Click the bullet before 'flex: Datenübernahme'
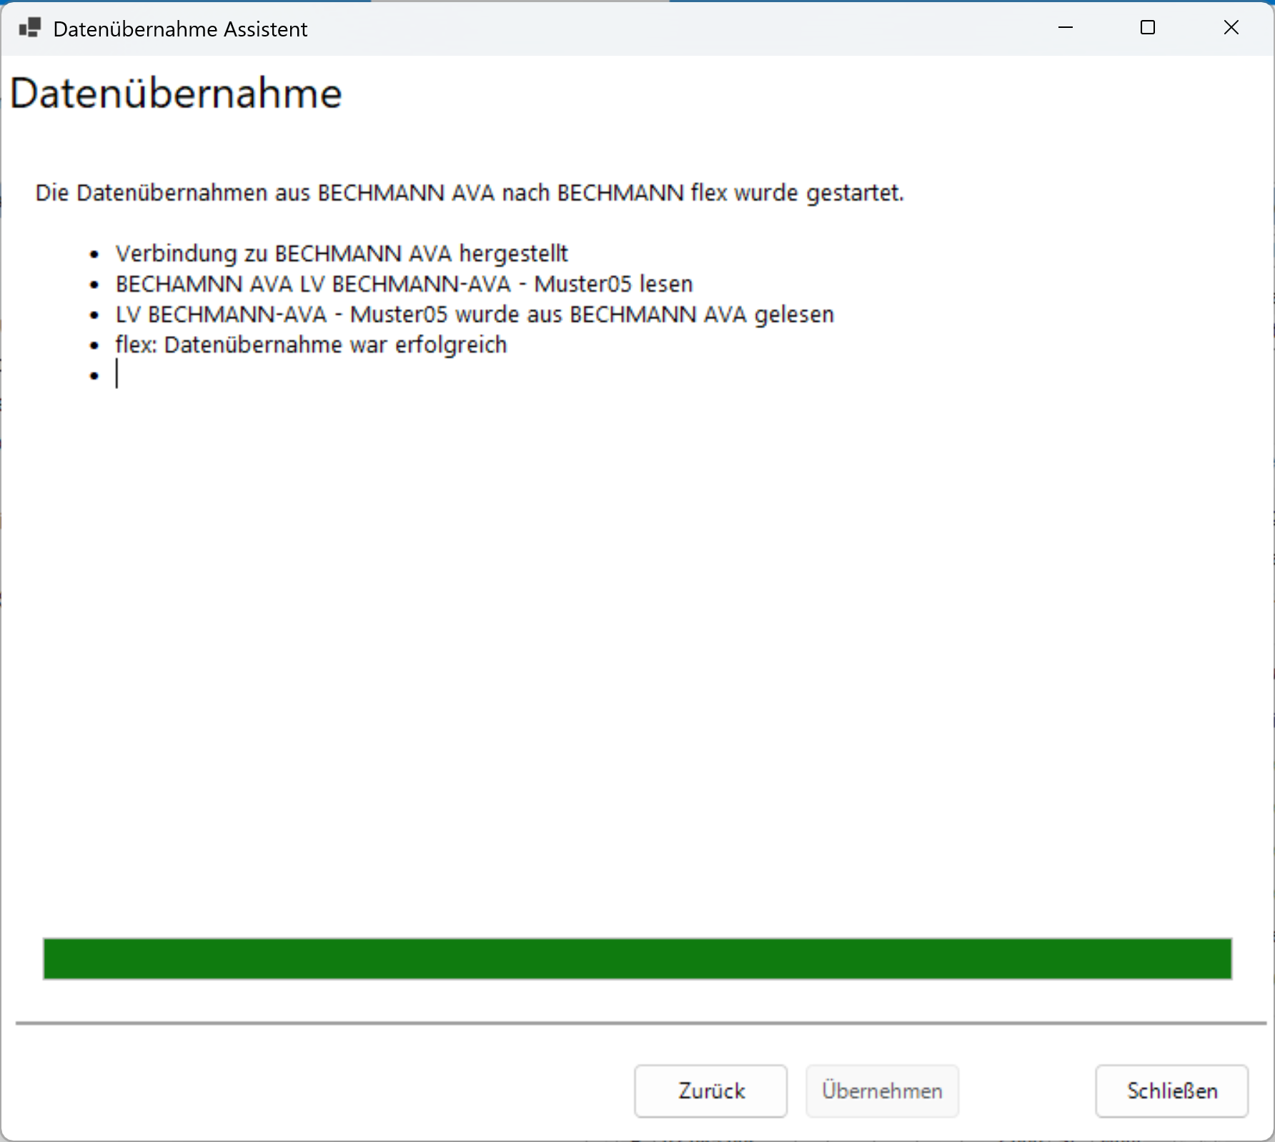This screenshot has height=1142, width=1275. tap(94, 345)
